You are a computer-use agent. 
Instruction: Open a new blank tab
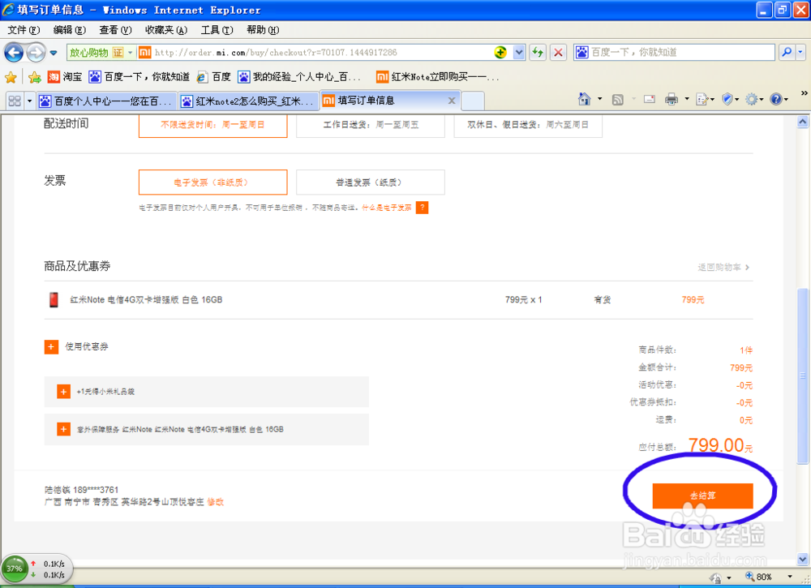(x=473, y=101)
